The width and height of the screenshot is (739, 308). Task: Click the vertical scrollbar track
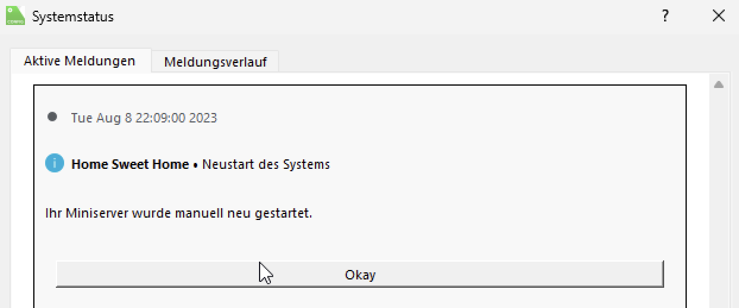[x=718, y=196]
